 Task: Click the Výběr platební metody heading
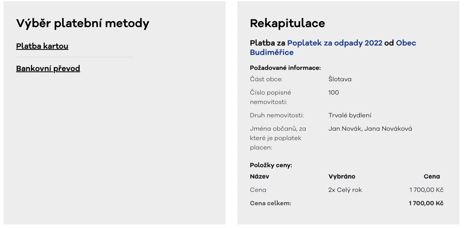83,24
